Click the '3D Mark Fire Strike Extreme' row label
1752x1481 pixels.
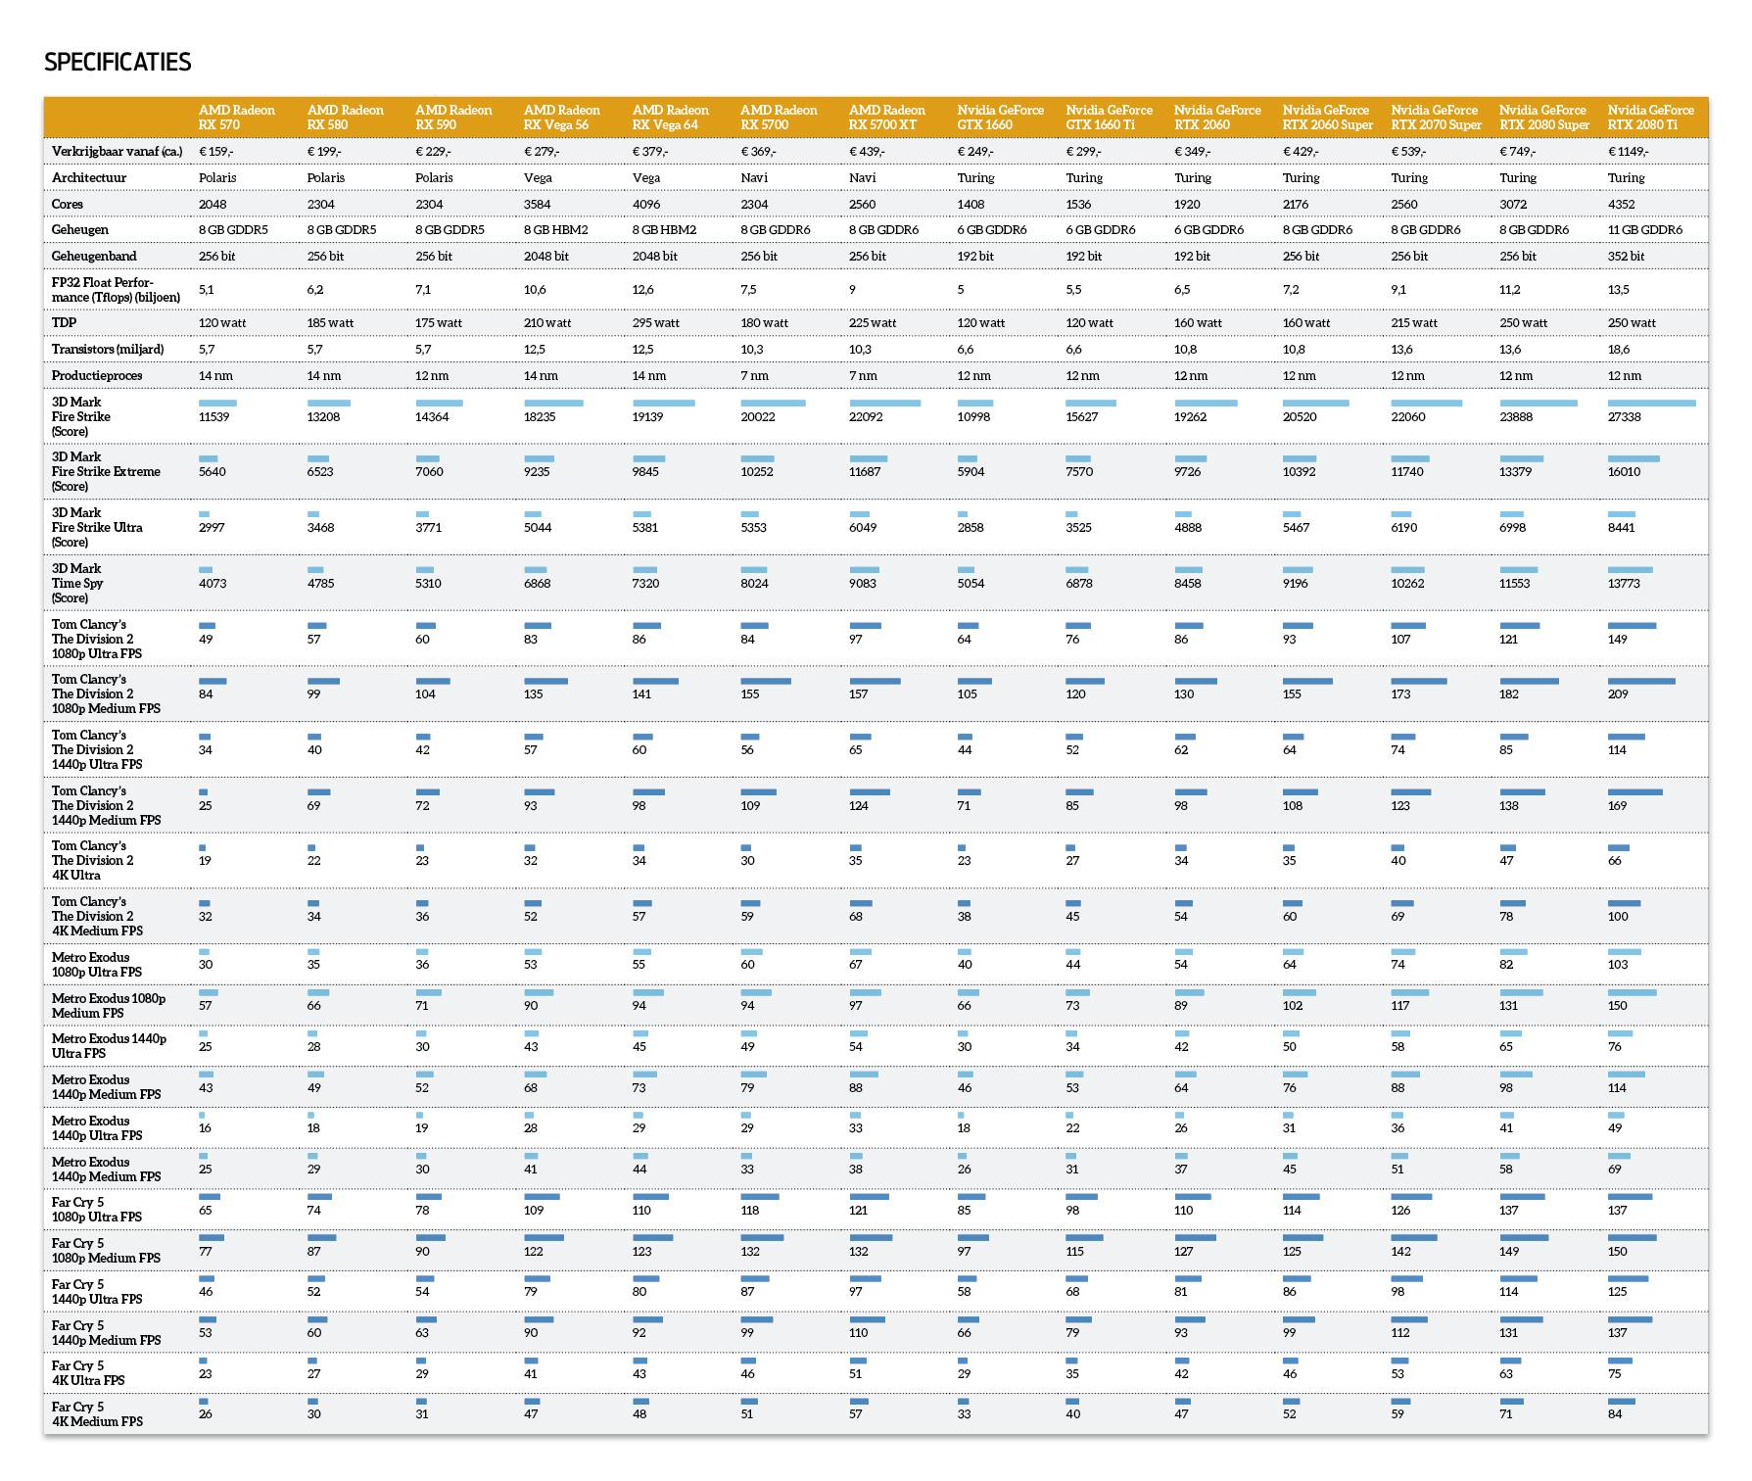[106, 471]
